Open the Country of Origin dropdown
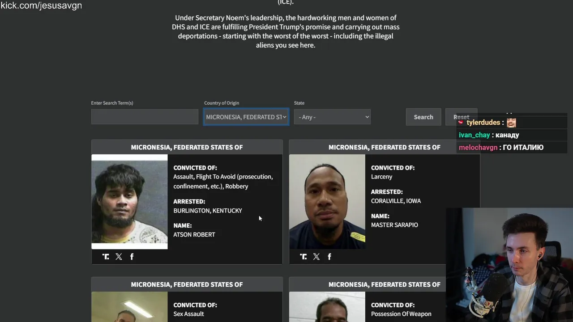This screenshot has width=573, height=322. point(246,117)
